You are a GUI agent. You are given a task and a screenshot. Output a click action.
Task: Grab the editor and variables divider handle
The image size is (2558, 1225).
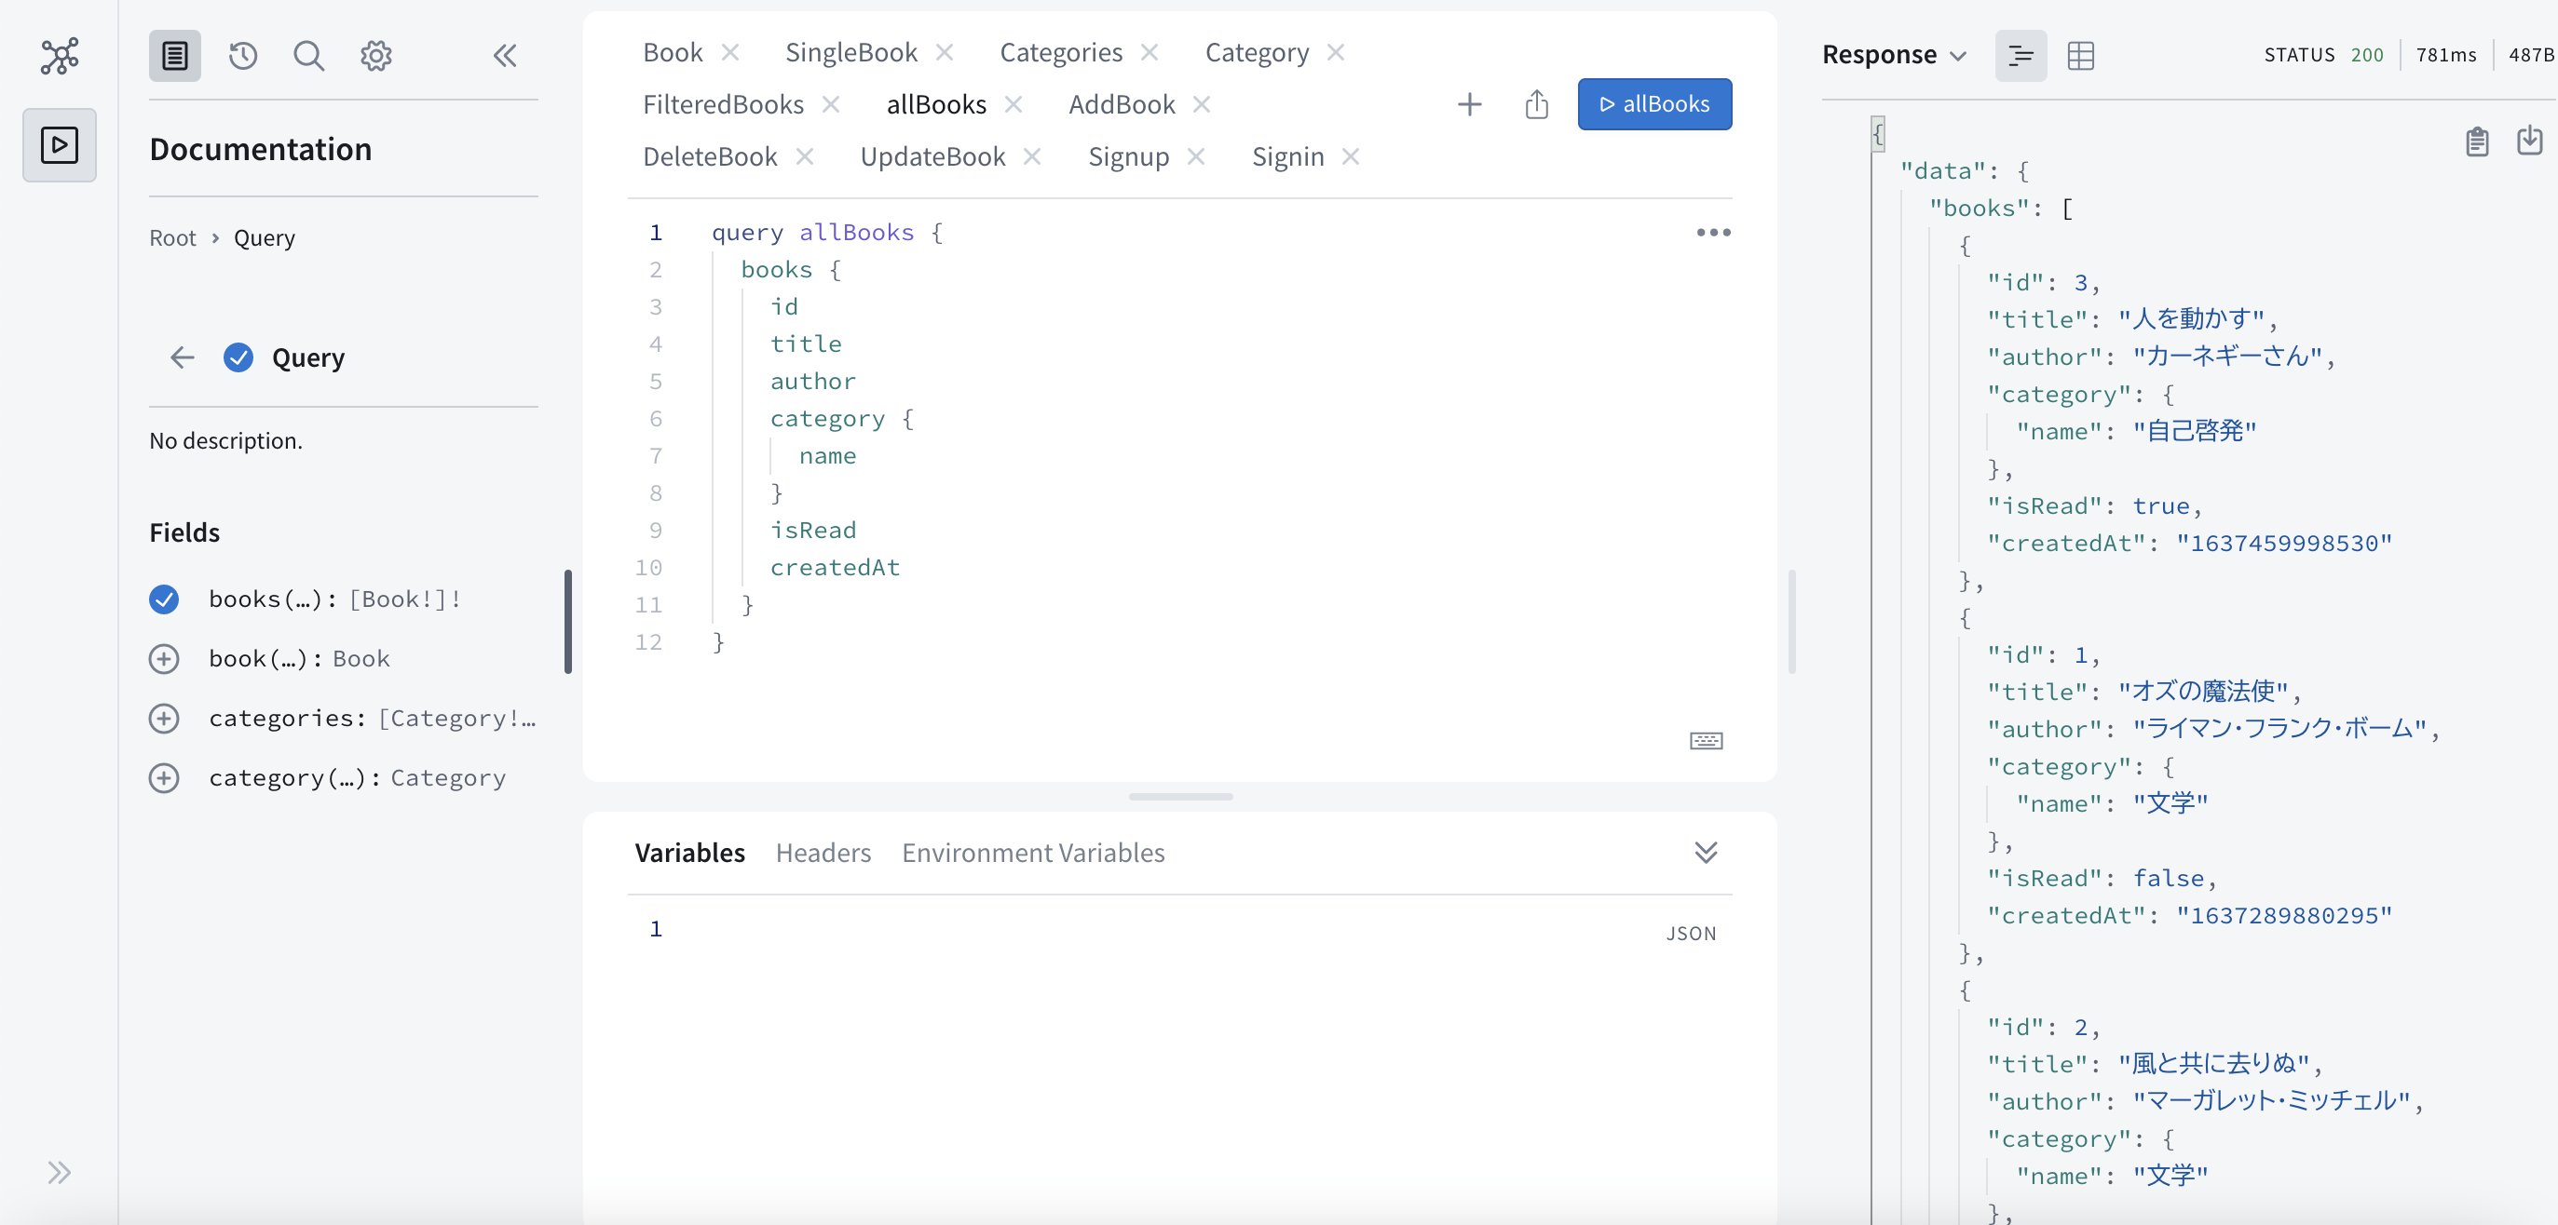pos(1180,797)
